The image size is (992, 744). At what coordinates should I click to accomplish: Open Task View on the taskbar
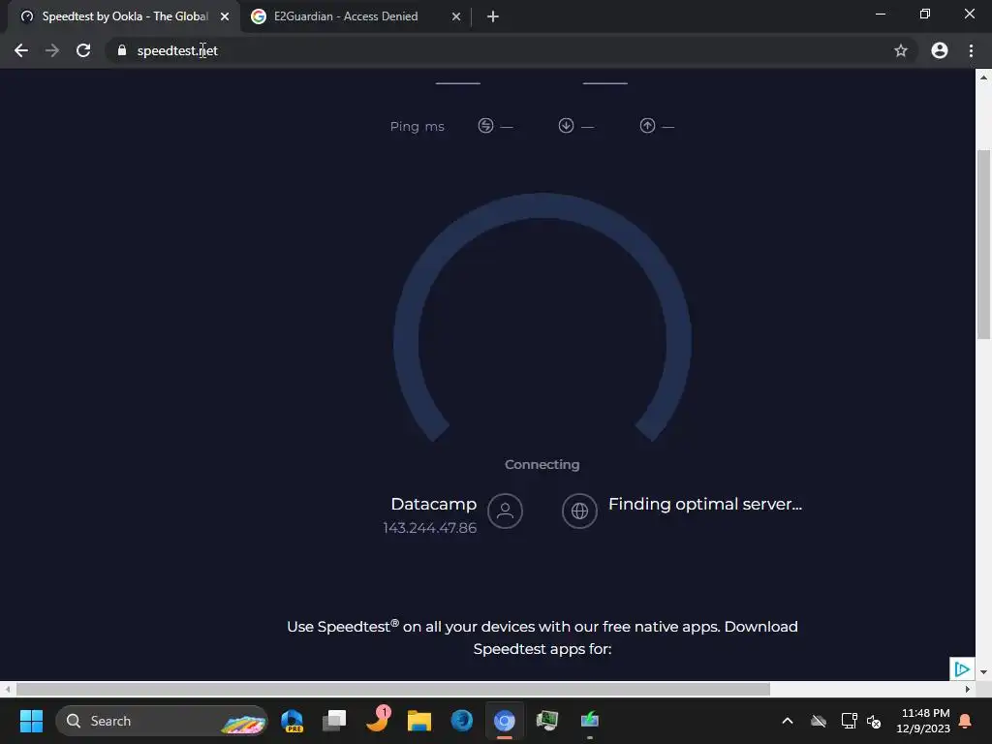pos(334,721)
